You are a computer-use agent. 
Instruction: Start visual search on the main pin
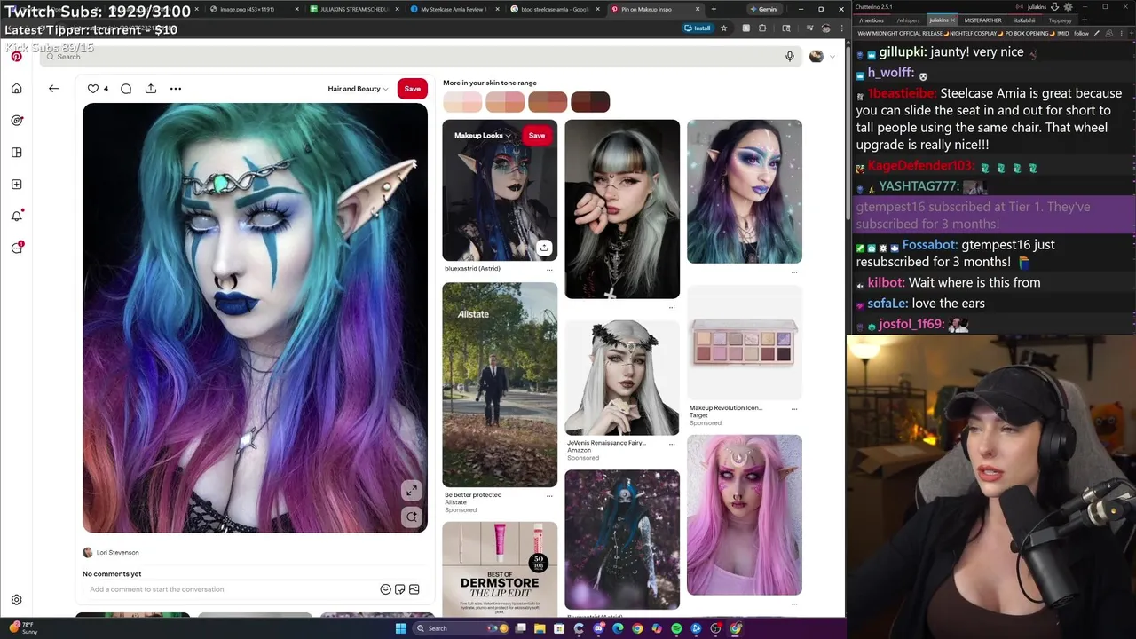click(412, 517)
